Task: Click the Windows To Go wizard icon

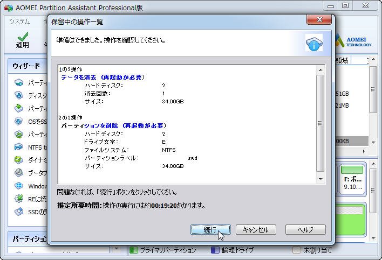Action: 19,186
